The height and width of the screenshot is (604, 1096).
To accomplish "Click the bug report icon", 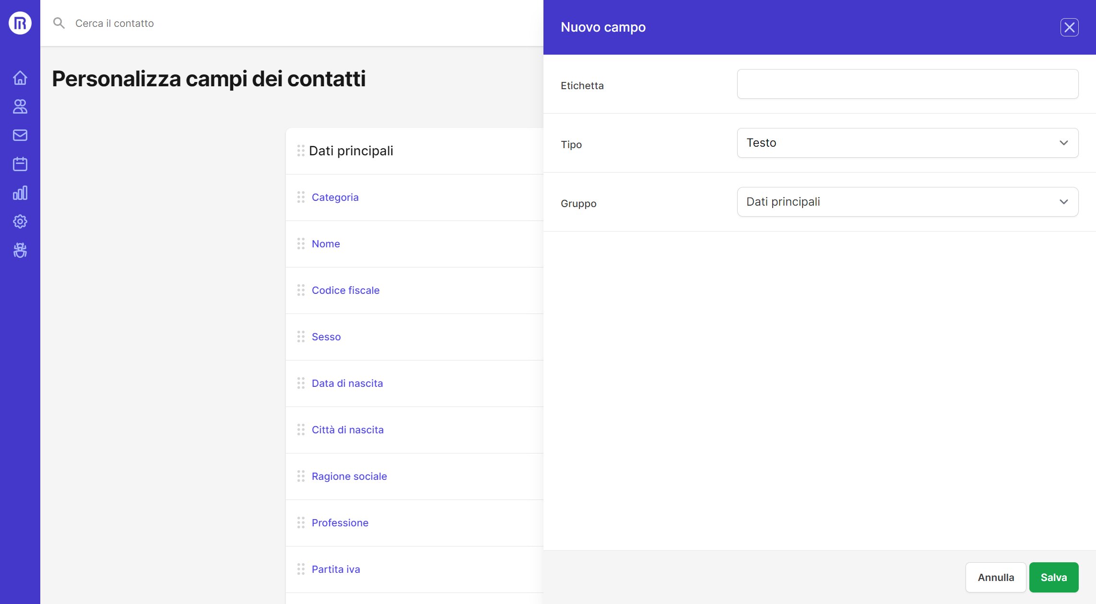I will tap(20, 250).
